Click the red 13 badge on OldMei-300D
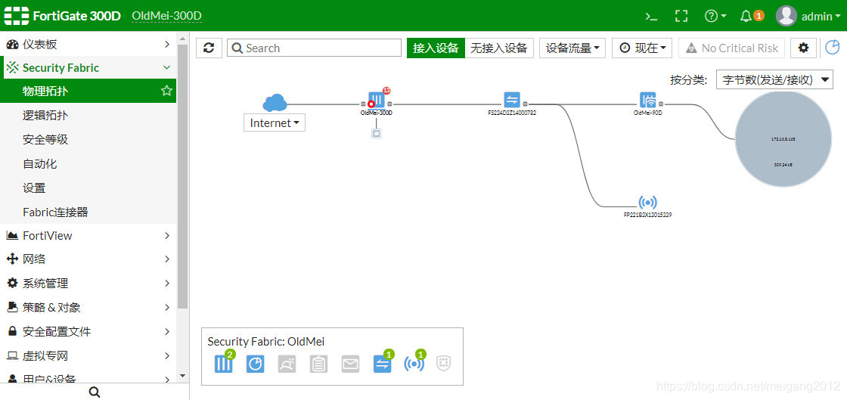This screenshot has width=847, height=400. pos(386,90)
